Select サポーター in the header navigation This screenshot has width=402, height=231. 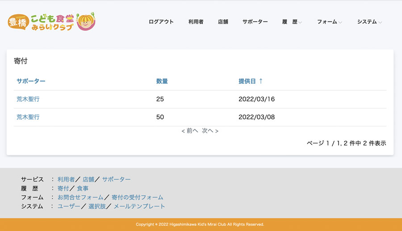255,21
